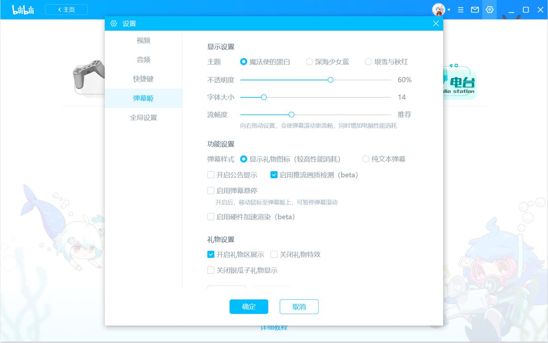Click the settings gear icon in title bar
Screen dimensions: 548x343
pos(490,10)
